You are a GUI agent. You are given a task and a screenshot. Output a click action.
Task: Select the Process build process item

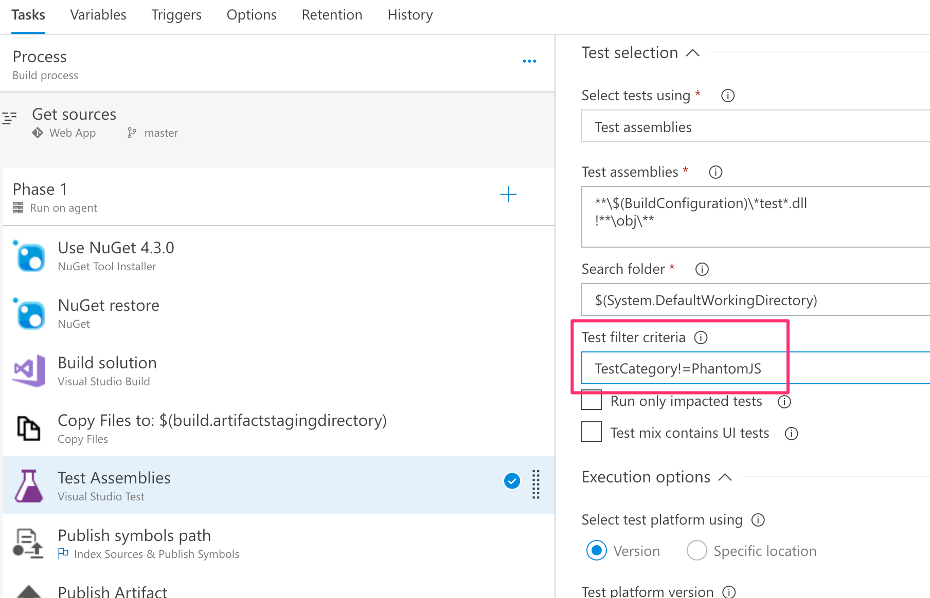pyautogui.click(x=277, y=64)
